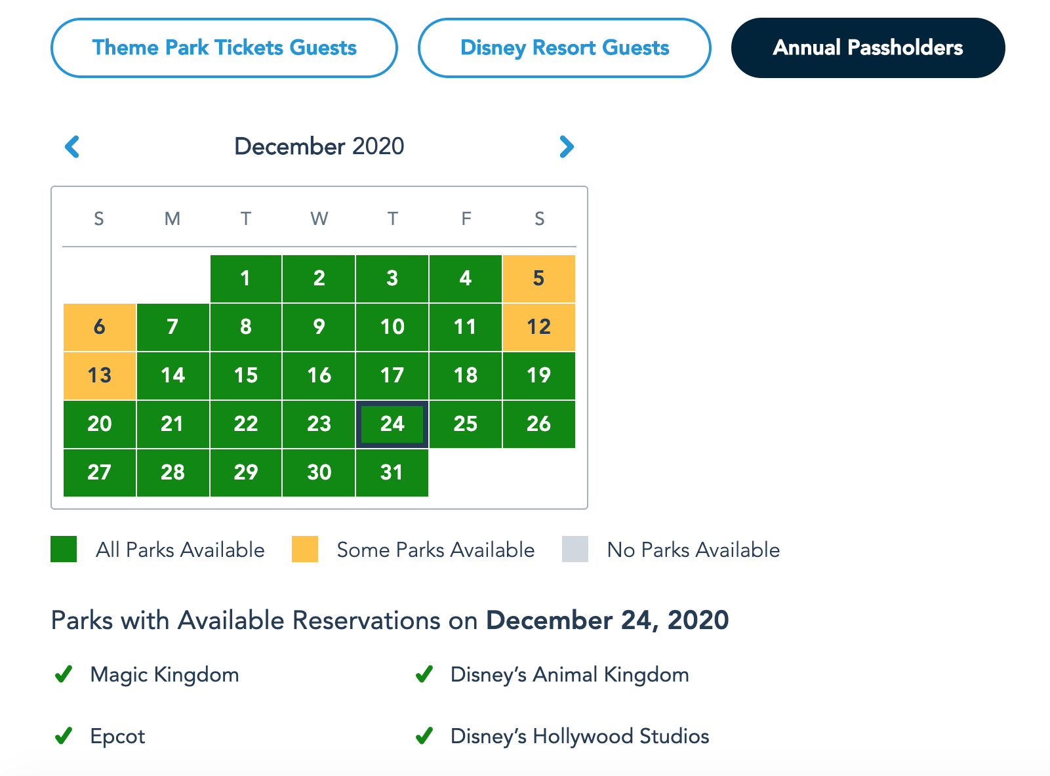This screenshot has width=1050, height=776.
Task: Switch to Disney Resort Guests tab
Action: click(565, 48)
